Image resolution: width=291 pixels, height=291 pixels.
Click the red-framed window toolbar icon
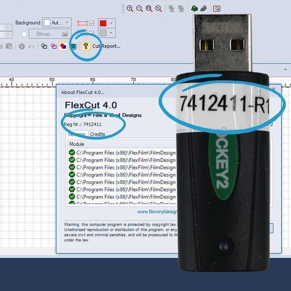coord(216,8)
